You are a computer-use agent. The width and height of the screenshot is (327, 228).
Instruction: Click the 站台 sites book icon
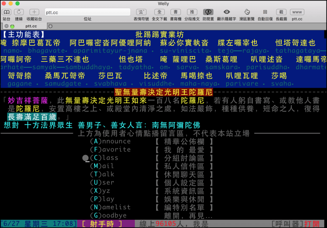(x=7, y=12)
